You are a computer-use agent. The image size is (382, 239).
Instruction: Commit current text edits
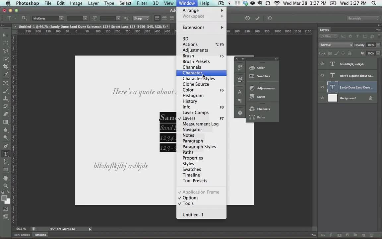257,18
